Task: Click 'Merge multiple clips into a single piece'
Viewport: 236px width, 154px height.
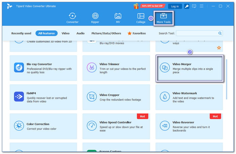Action: pyautogui.click(x=193, y=71)
